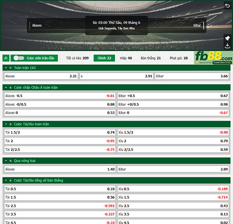233x224 pixels.
Task: Select the Phạt góc 28 tab
Action: [x=179, y=58]
